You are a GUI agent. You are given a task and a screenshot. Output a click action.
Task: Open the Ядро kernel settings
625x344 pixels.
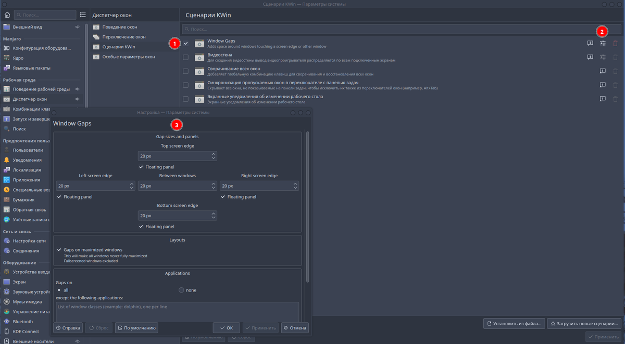click(41, 58)
